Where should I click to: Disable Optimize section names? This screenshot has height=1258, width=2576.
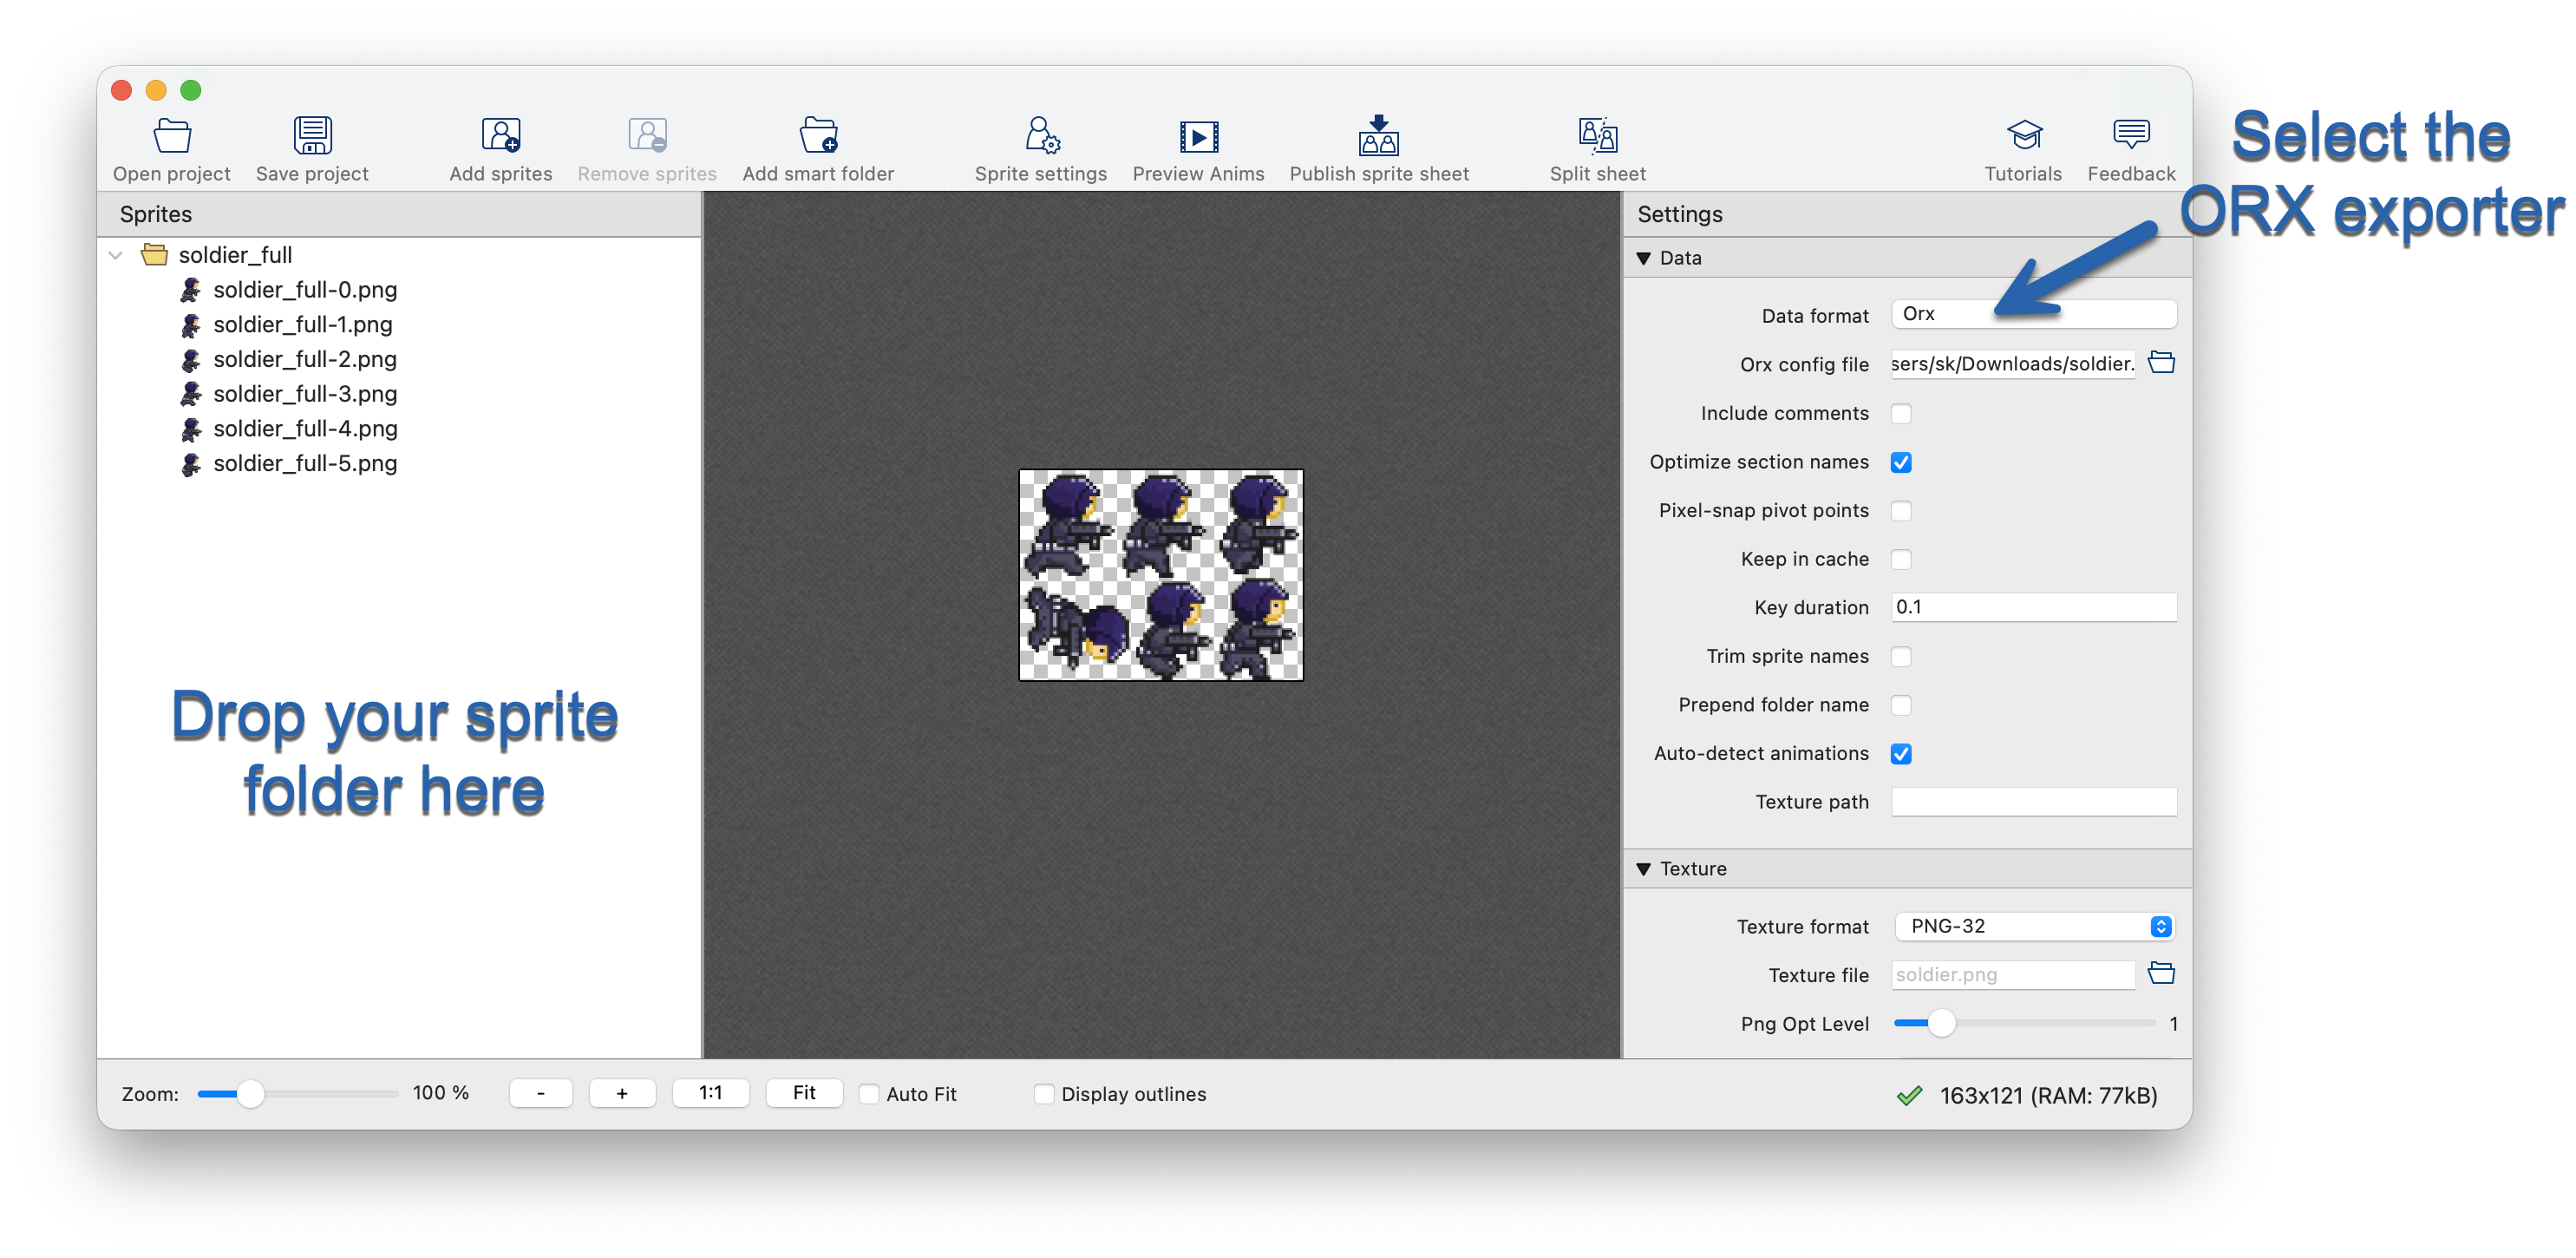click(x=1902, y=462)
